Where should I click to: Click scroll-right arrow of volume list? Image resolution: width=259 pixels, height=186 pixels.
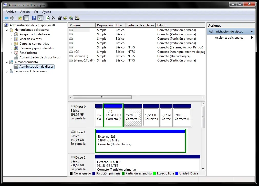203,97
